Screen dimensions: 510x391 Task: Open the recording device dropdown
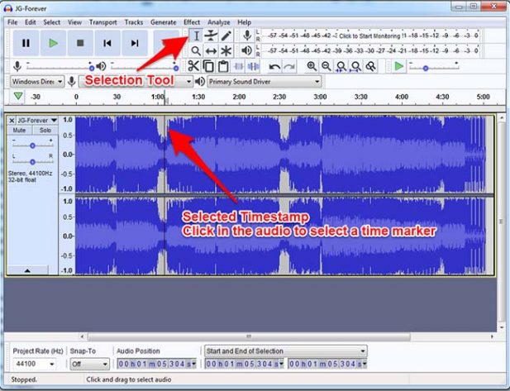[x=136, y=82]
